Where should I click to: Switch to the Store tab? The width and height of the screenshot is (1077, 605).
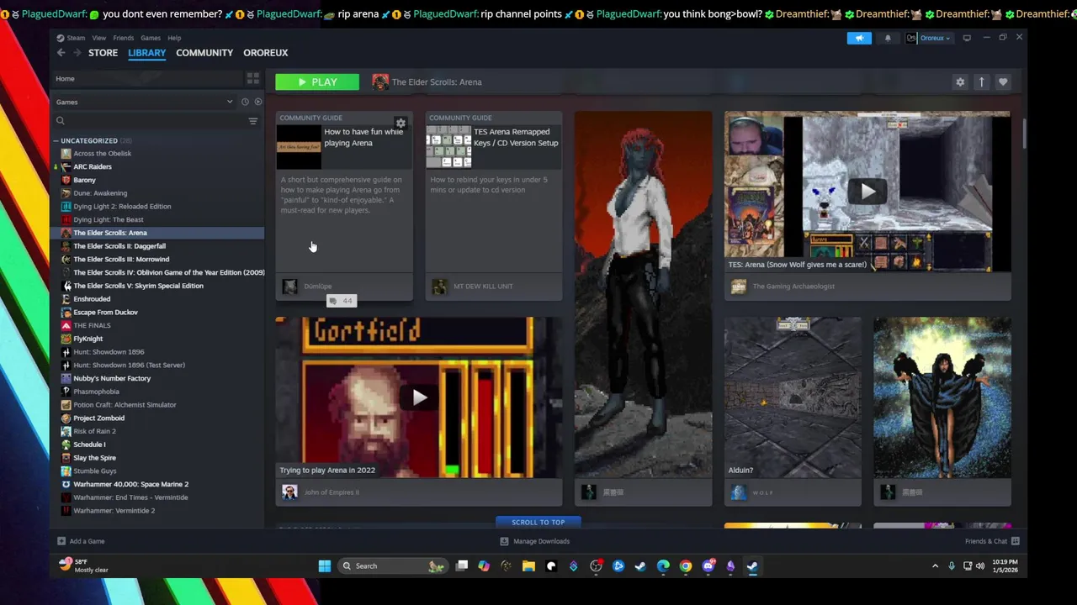coord(103,52)
